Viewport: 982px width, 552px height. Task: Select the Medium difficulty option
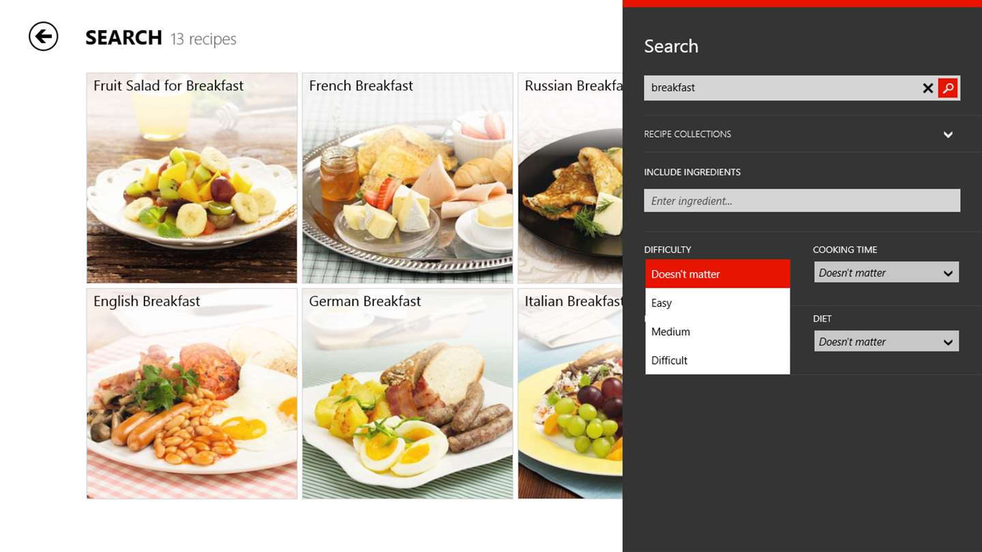[717, 331]
